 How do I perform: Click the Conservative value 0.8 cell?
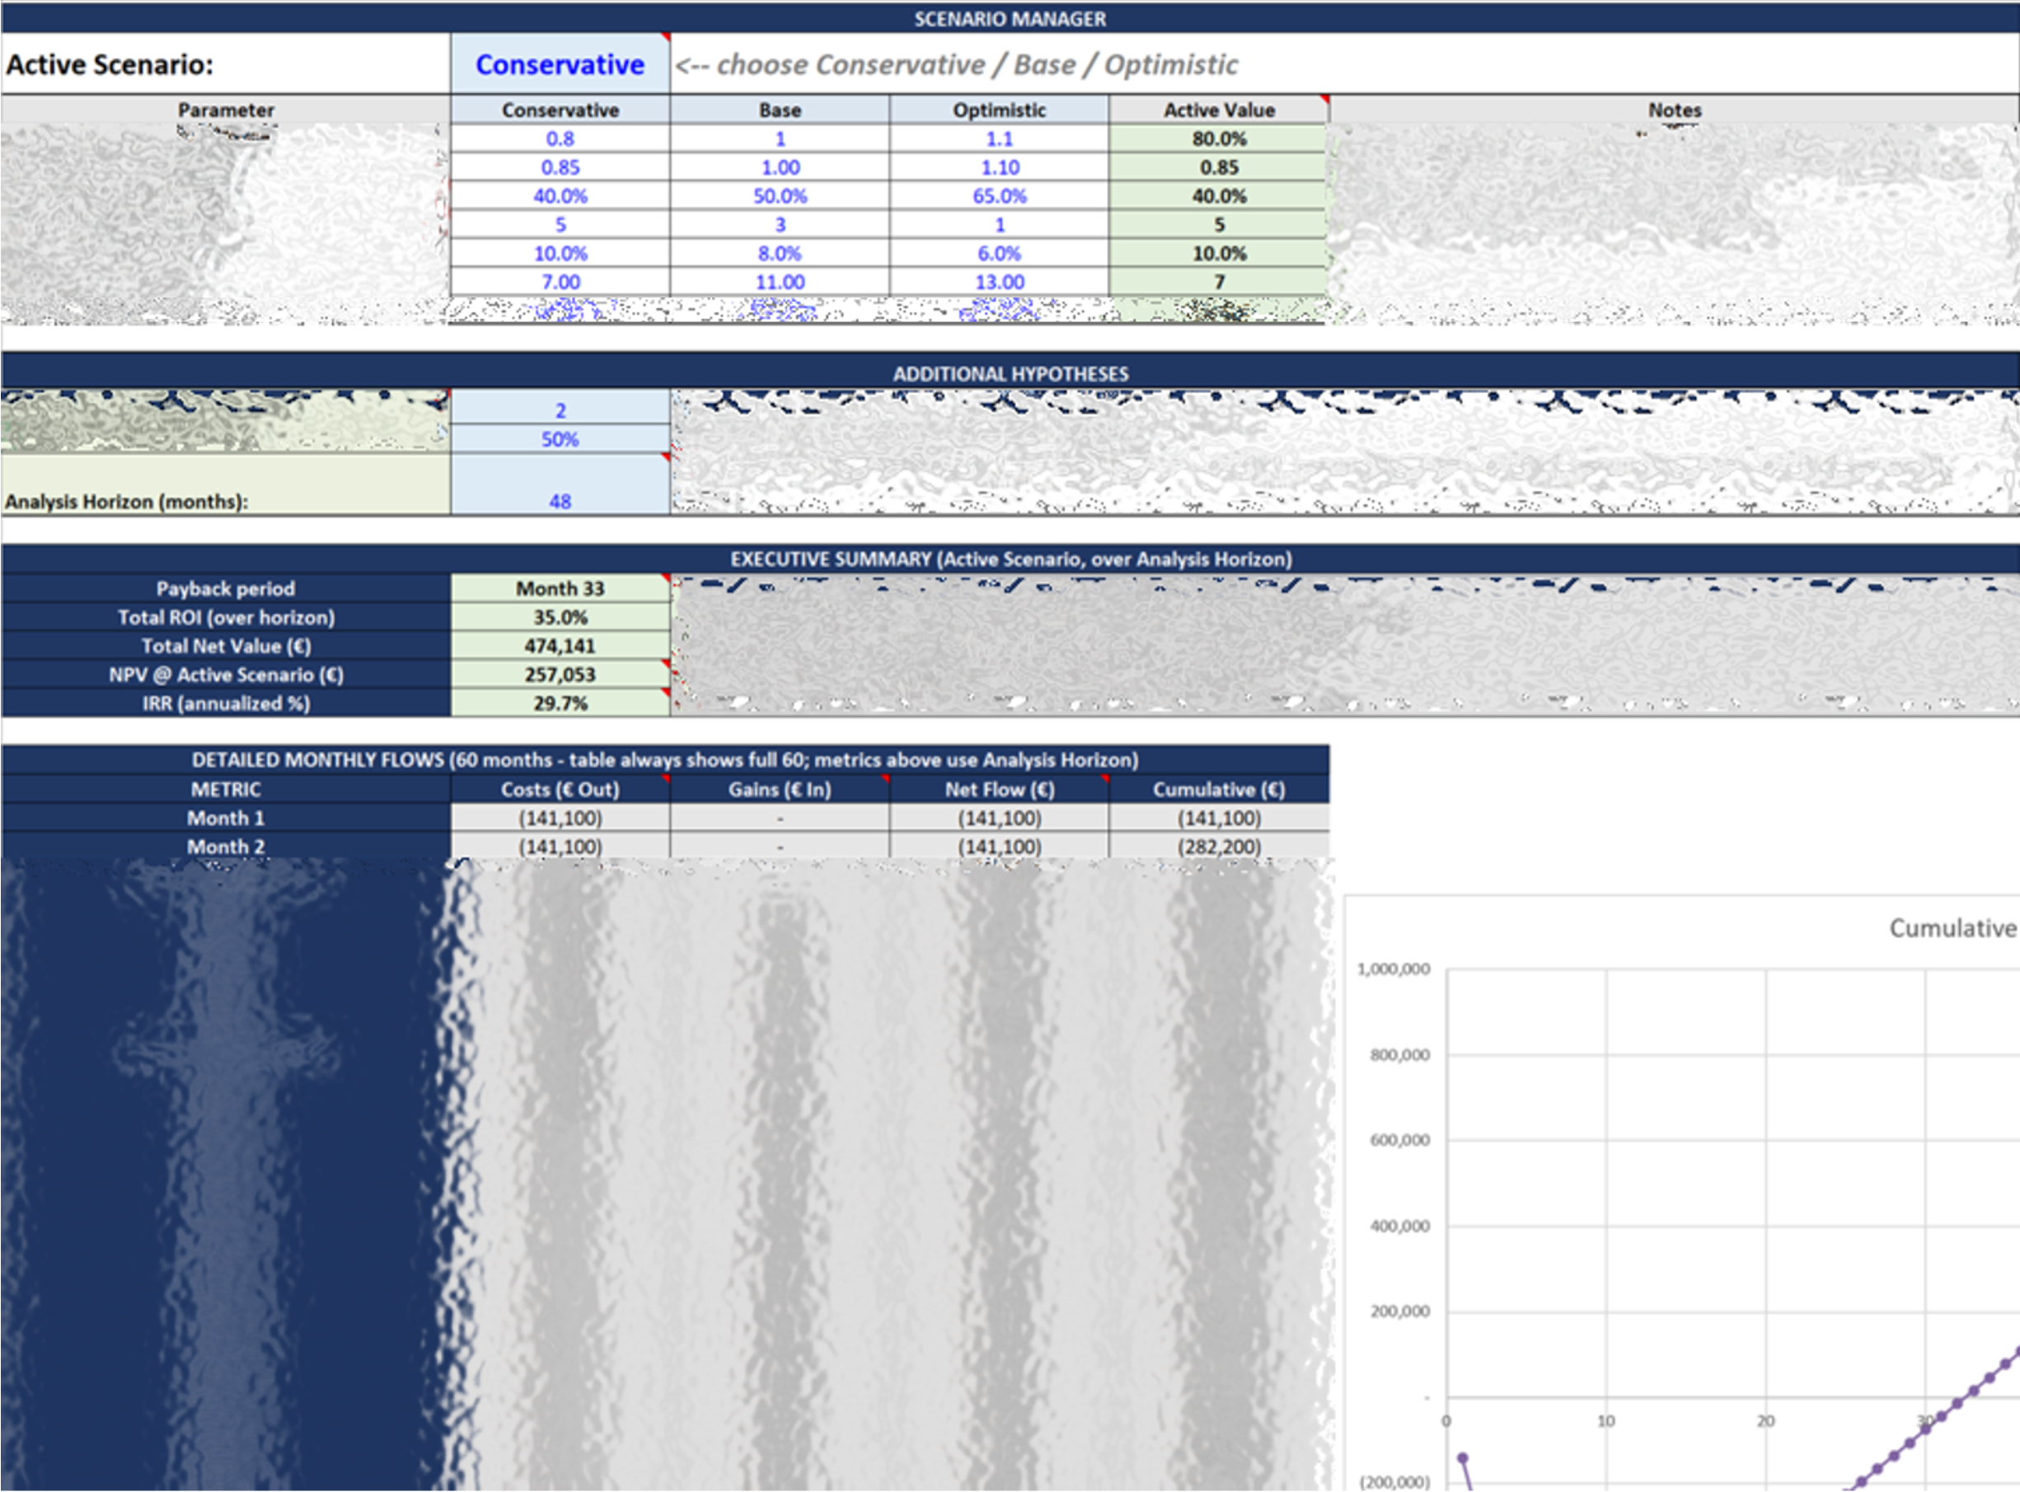[x=560, y=138]
